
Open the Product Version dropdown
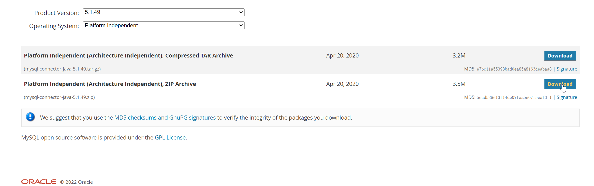pyautogui.click(x=164, y=12)
